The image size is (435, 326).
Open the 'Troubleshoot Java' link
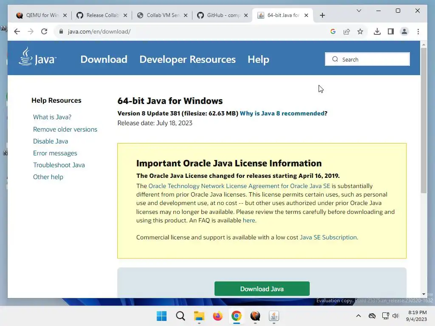[x=59, y=165]
